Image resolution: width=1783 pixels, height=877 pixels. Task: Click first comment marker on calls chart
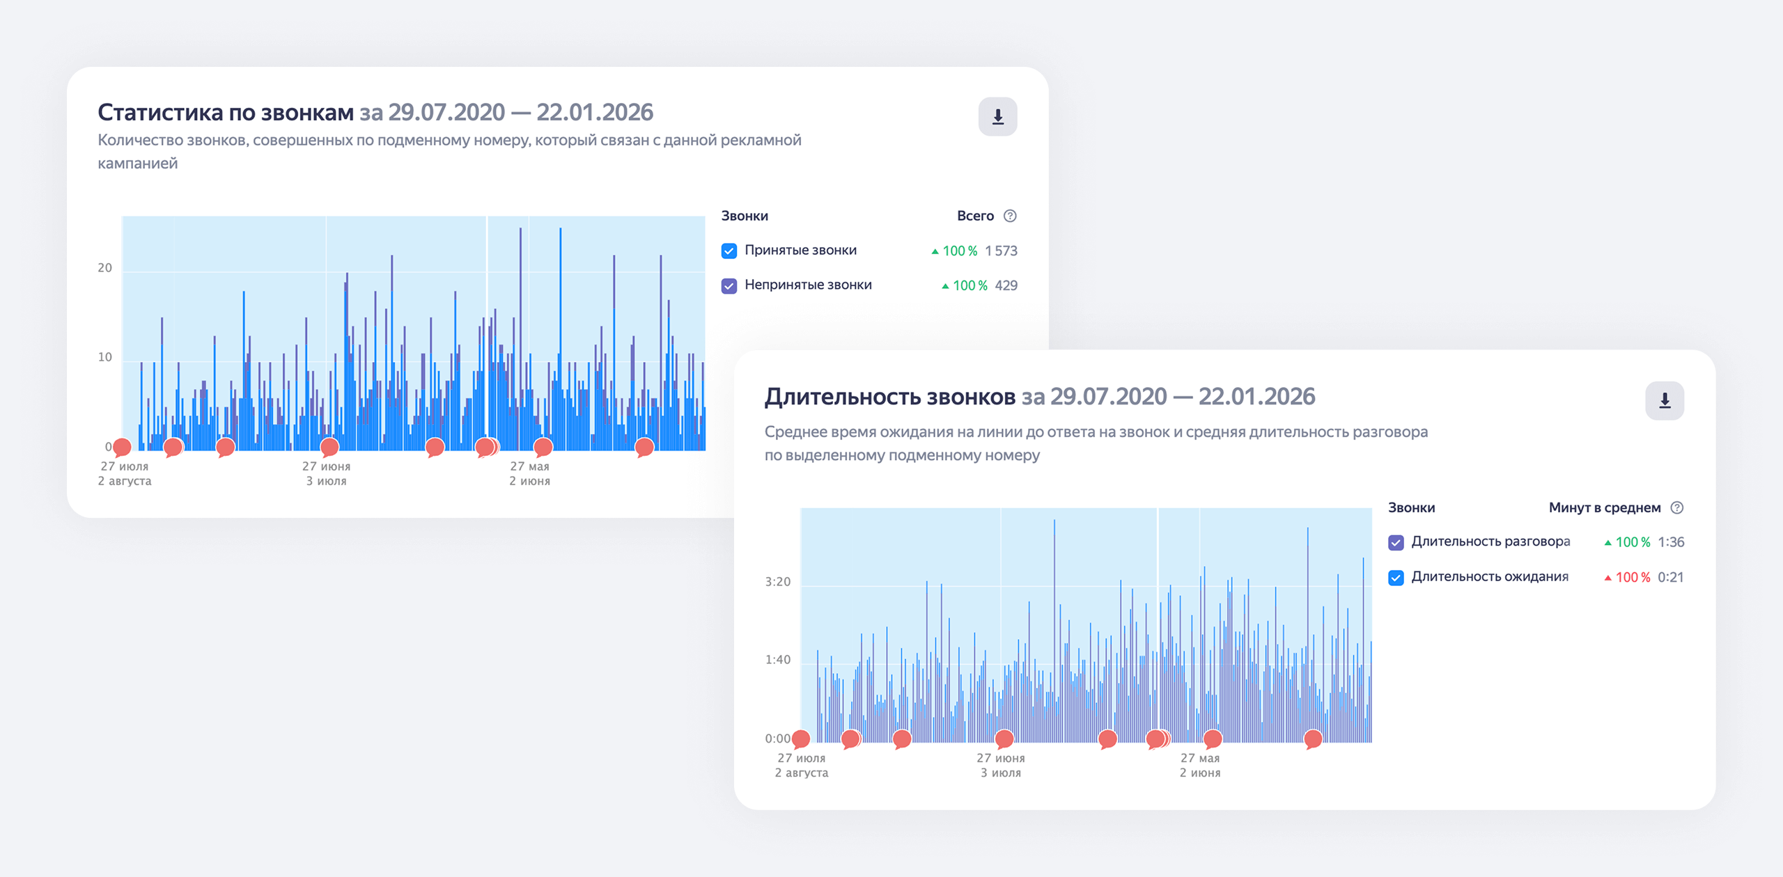click(122, 447)
